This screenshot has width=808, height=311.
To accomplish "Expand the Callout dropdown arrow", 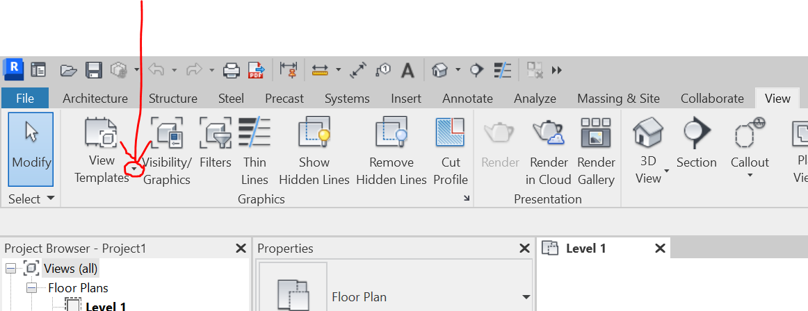I will (x=750, y=176).
